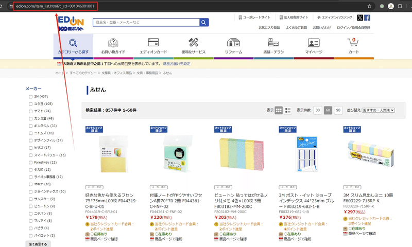Open よくあるご質問 FAQ link
Image resolution: width=412 pixels, height=247 pixels.
(296, 28)
